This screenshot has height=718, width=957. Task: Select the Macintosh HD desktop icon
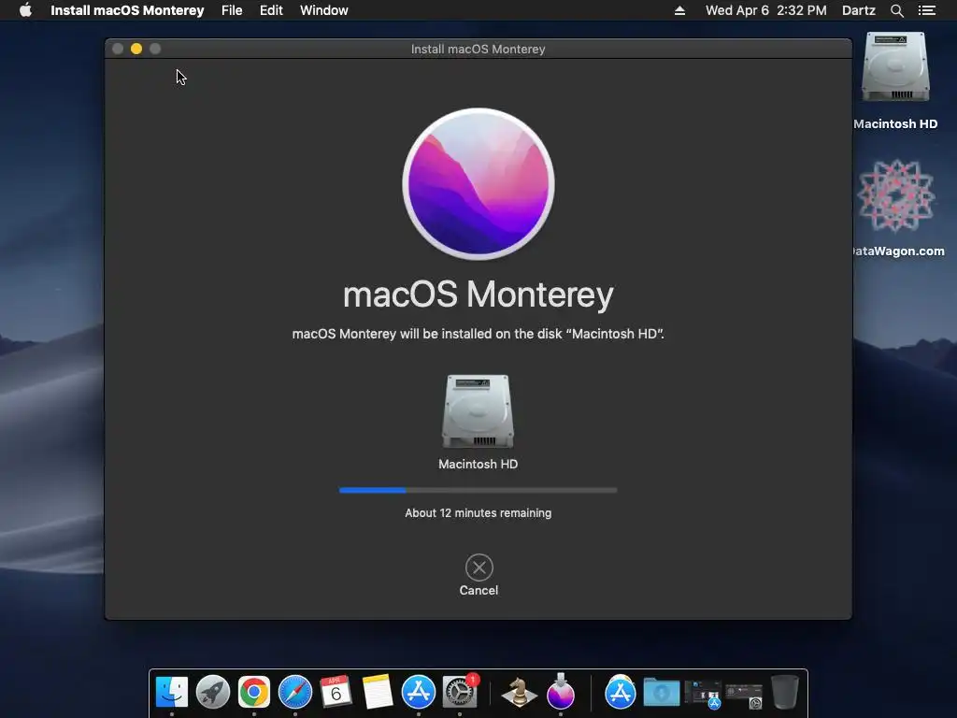[895, 67]
